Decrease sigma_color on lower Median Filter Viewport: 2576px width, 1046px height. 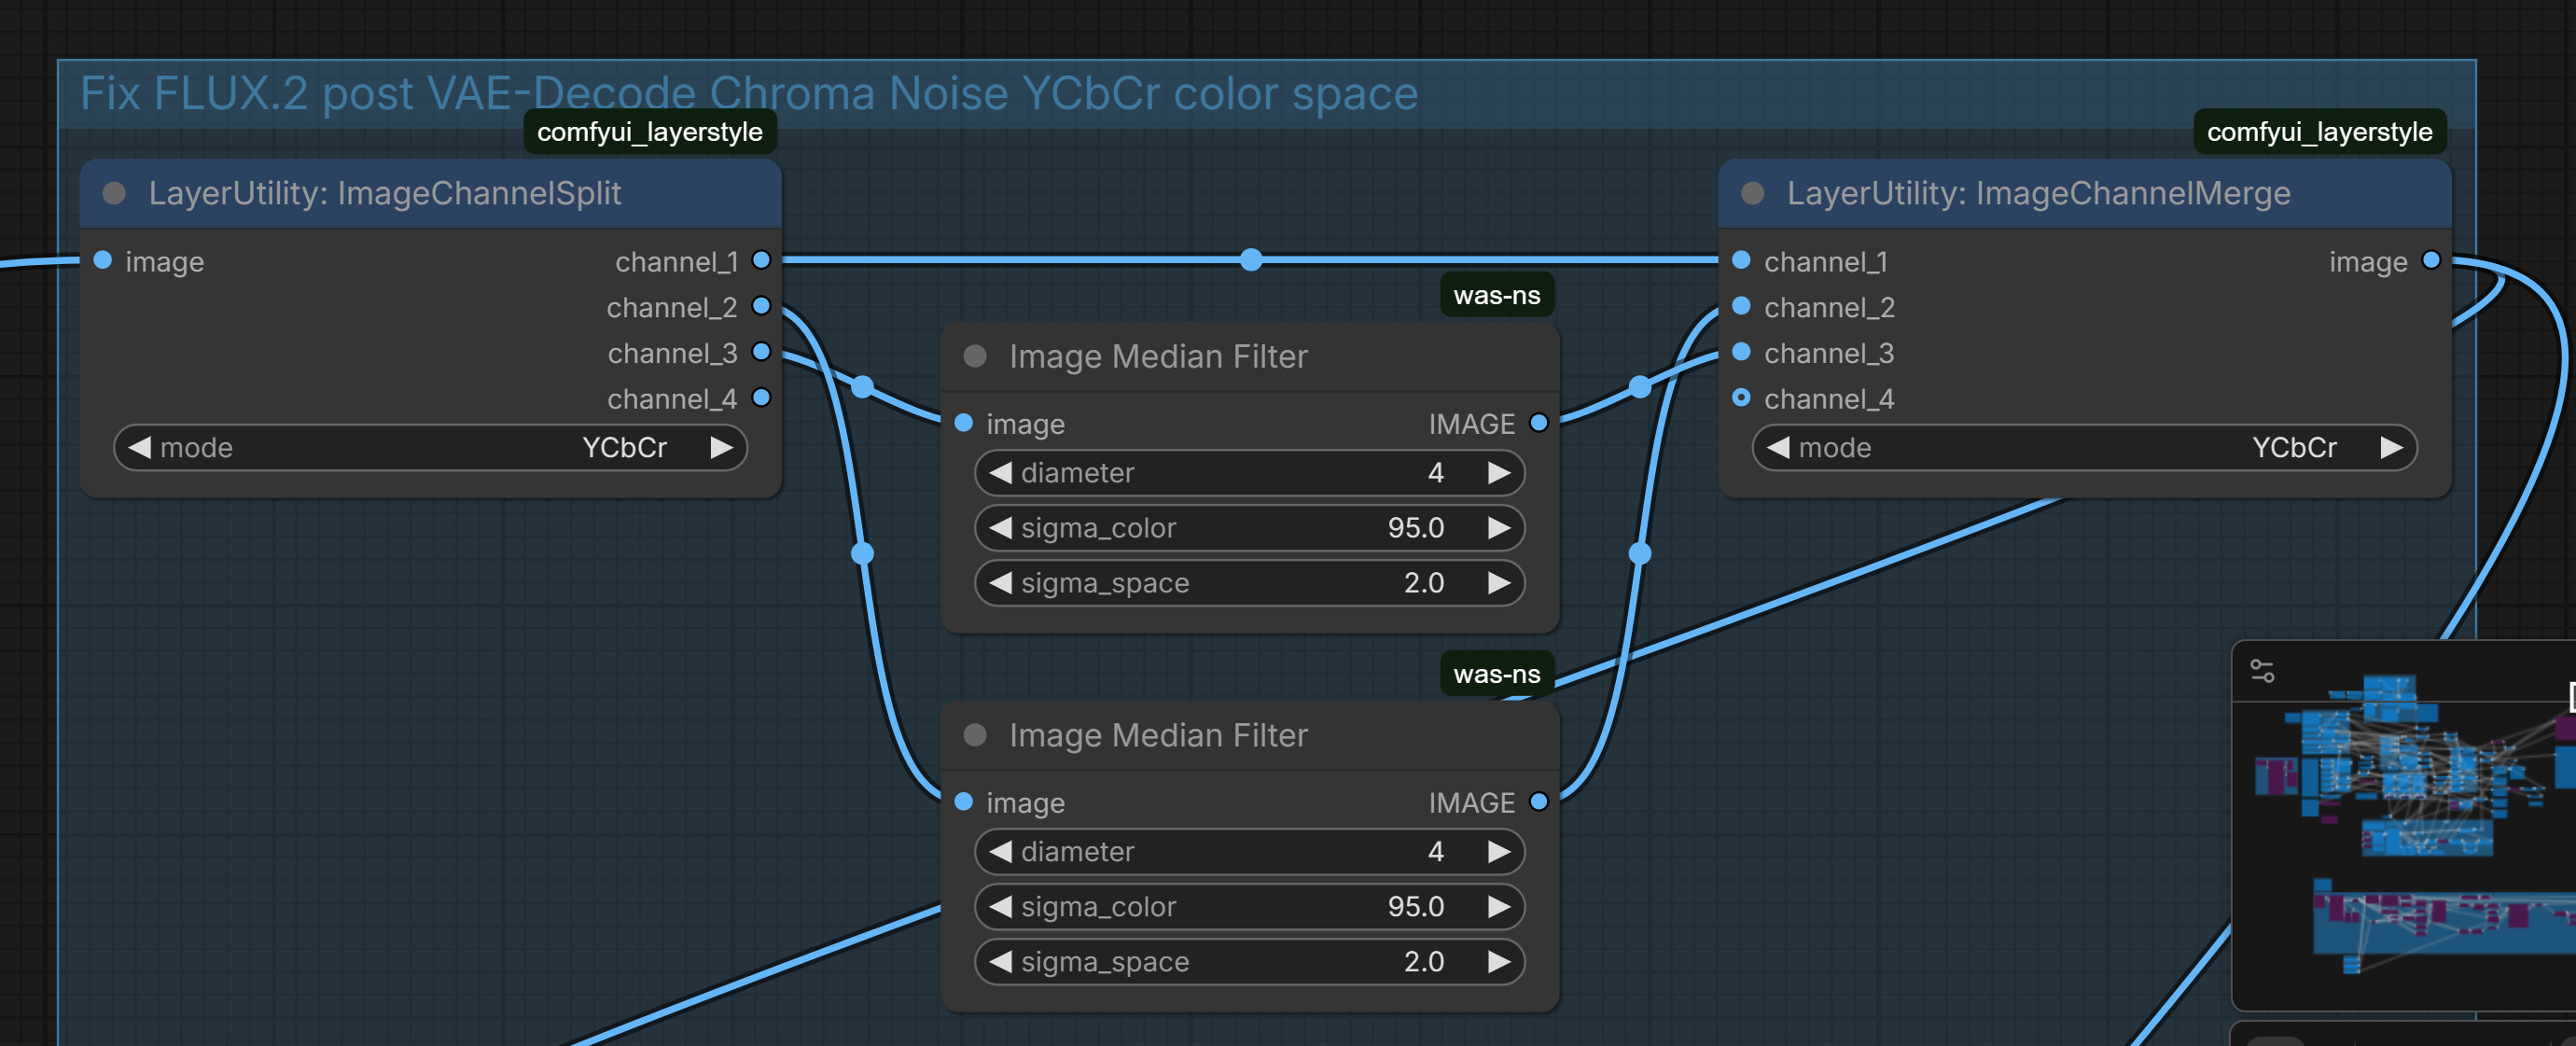pyautogui.click(x=1000, y=906)
